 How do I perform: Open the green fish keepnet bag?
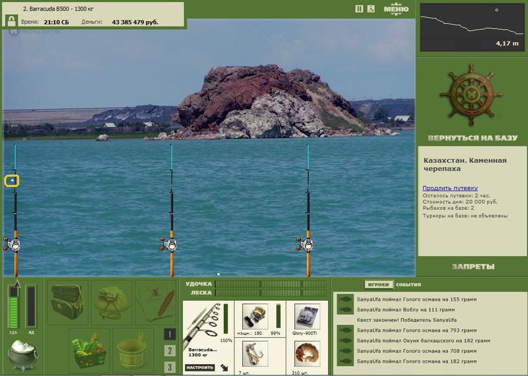tap(112, 302)
